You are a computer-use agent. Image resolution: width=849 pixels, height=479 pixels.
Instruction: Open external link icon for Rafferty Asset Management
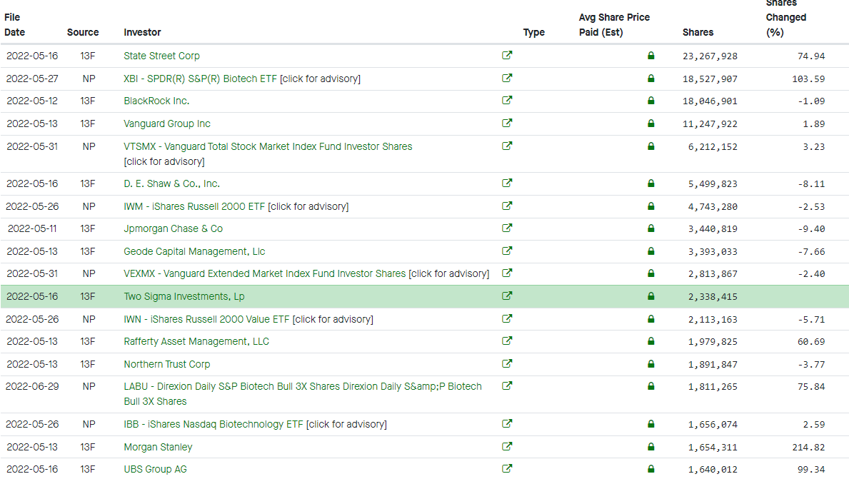click(x=507, y=341)
